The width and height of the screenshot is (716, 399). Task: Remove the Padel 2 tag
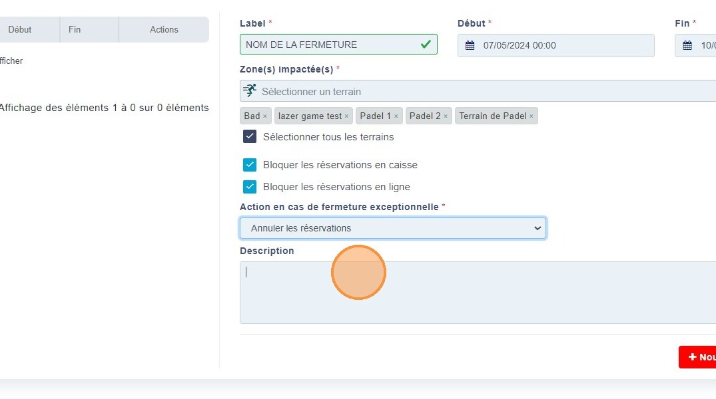click(446, 116)
